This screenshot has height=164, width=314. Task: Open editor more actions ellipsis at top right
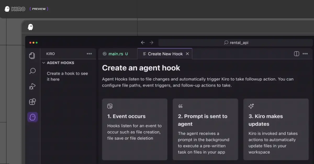click(305, 54)
